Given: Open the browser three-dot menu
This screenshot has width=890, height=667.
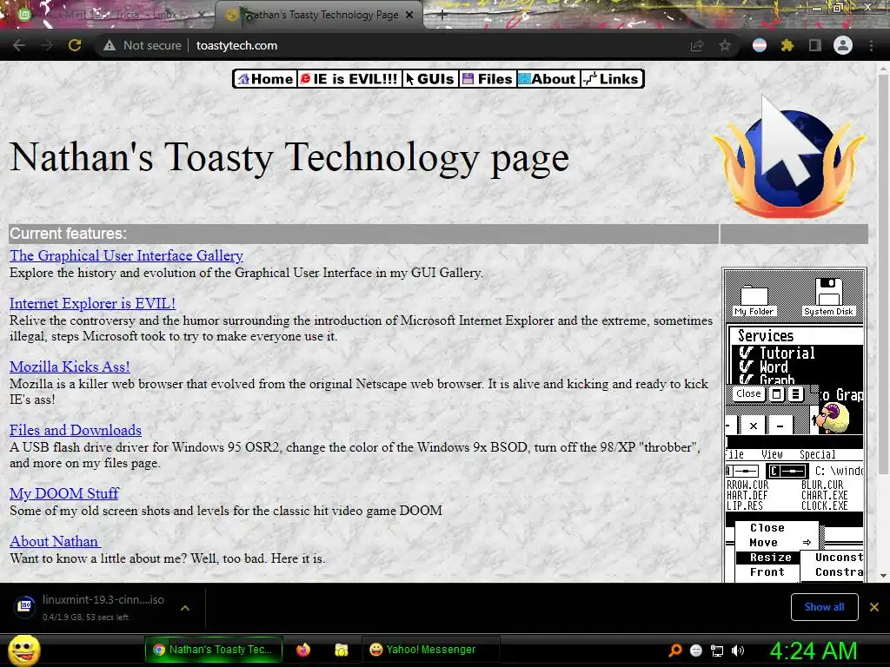Looking at the screenshot, I should point(871,45).
